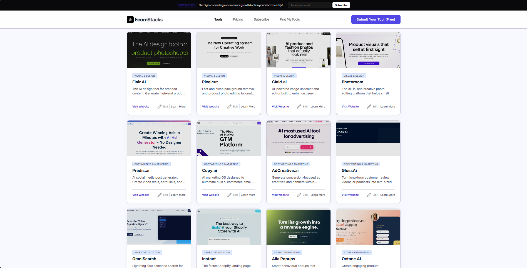Viewport: 527px width, 268px height.
Task: Click the Pixelcut card title
Action: 210,82
